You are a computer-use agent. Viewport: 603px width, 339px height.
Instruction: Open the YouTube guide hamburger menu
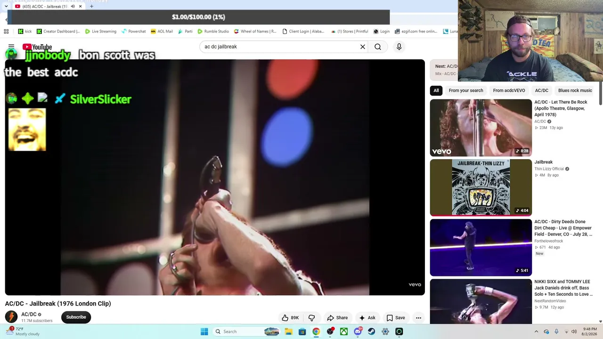[x=11, y=47]
